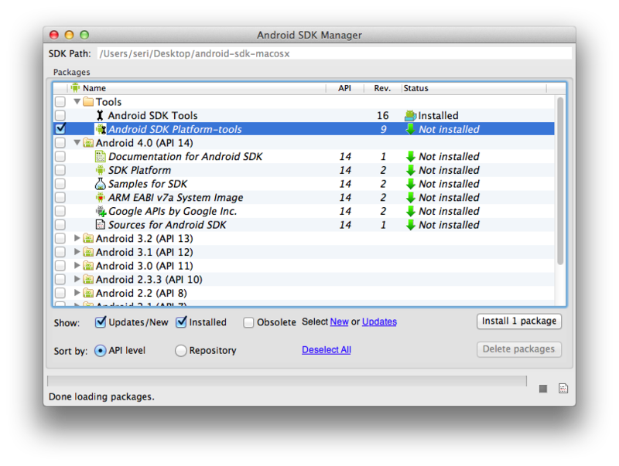Screen dimensions: 619x466
Task: Check the Android 4.0 (API 14) checkbox
Action: pyautogui.click(x=60, y=142)
